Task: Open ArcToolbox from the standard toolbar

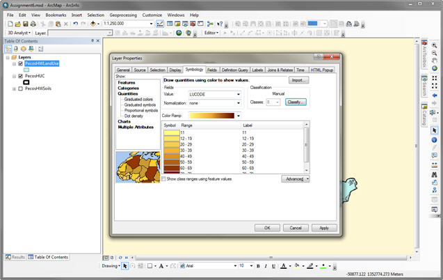Action: tap(193, 24)
